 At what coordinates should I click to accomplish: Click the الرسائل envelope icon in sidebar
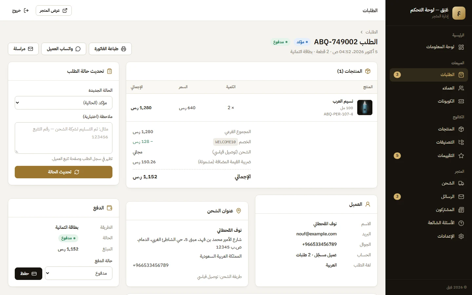click(461, 197)
